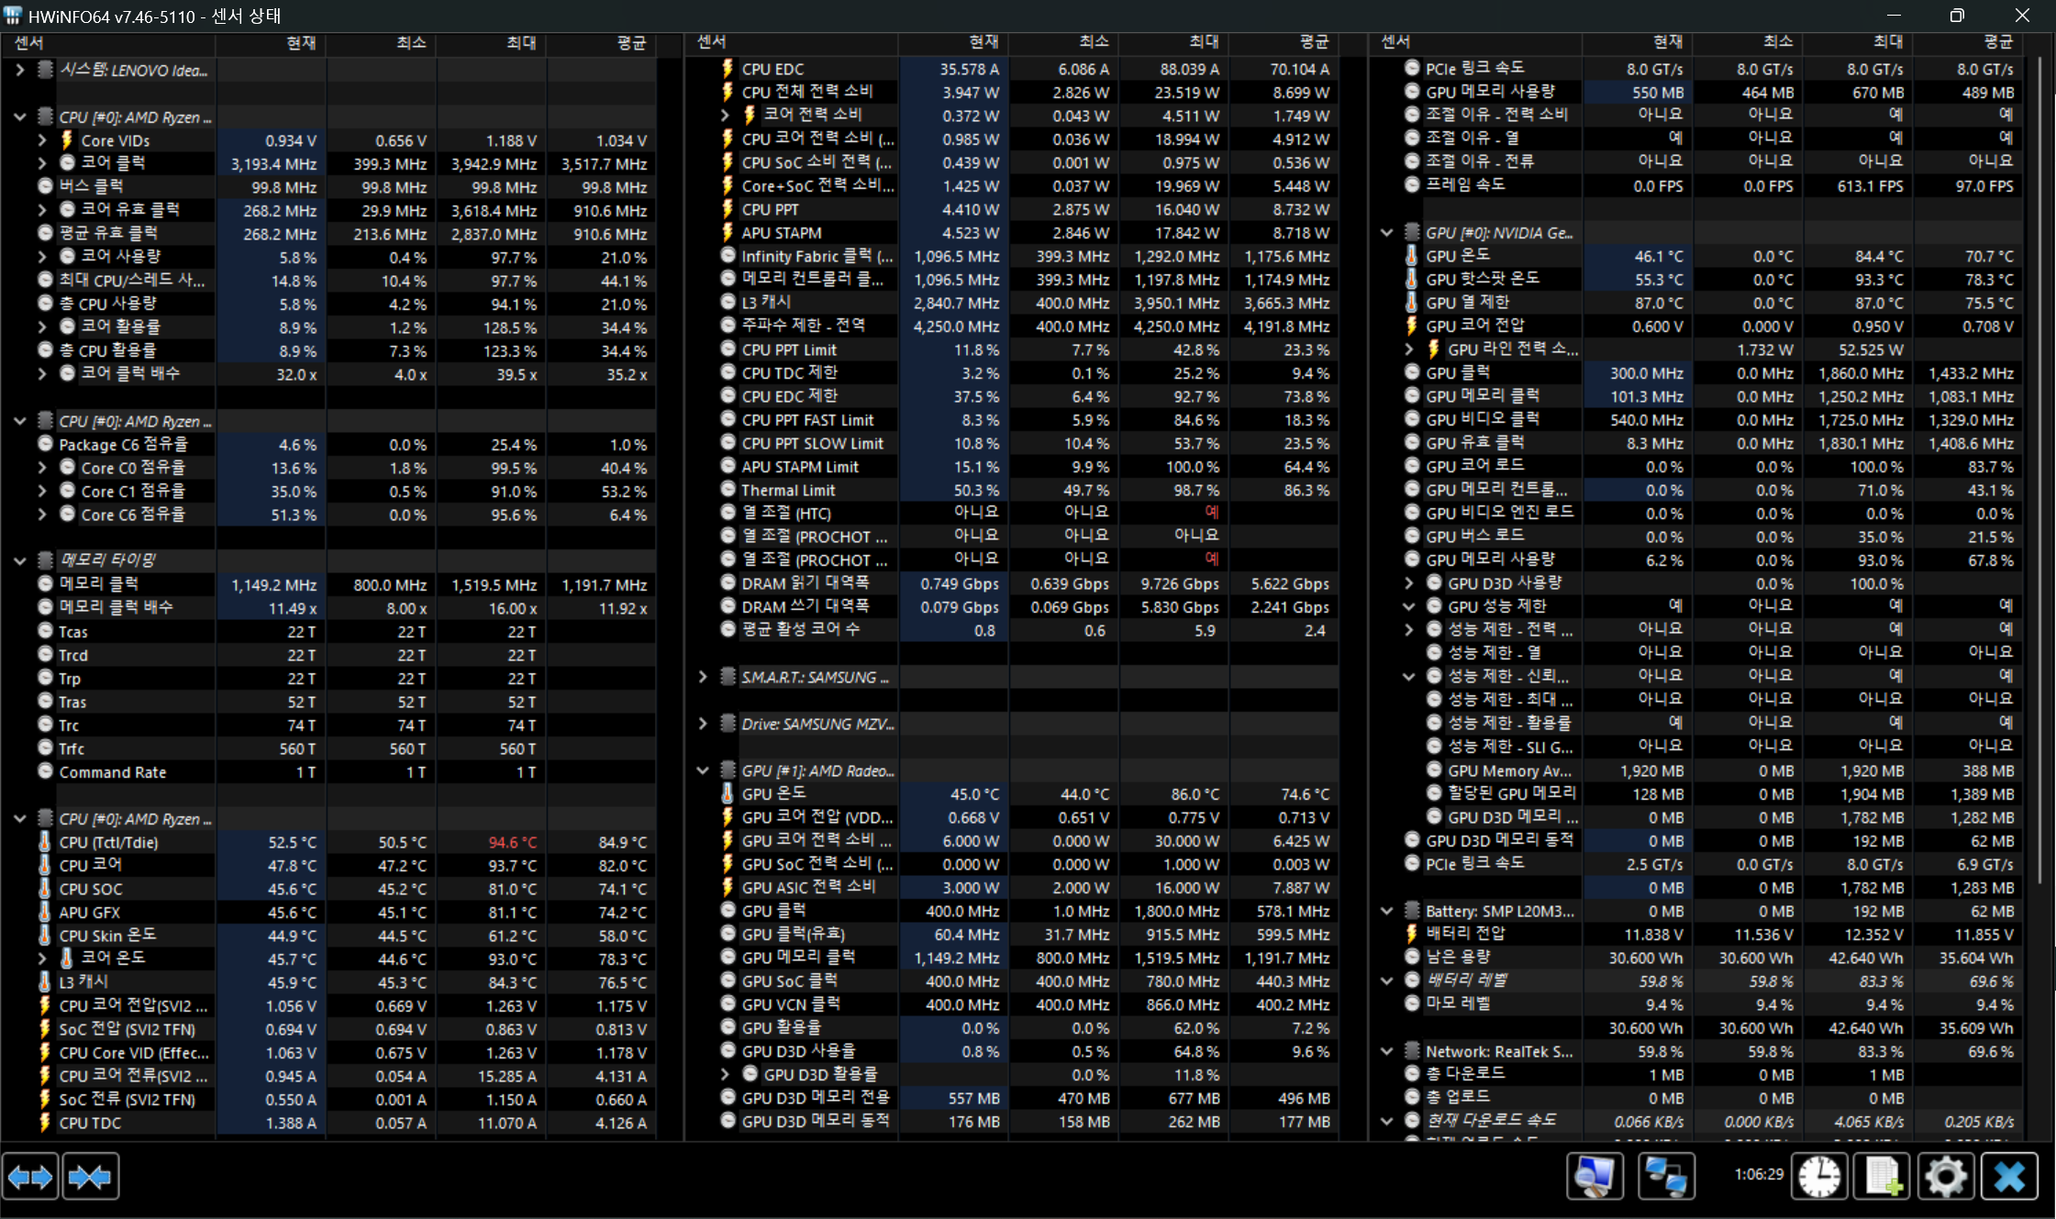Screen dimensions: 2056x1219
Task: Click the 최대 column header in middle panel
Action: tap(1203, 42)
